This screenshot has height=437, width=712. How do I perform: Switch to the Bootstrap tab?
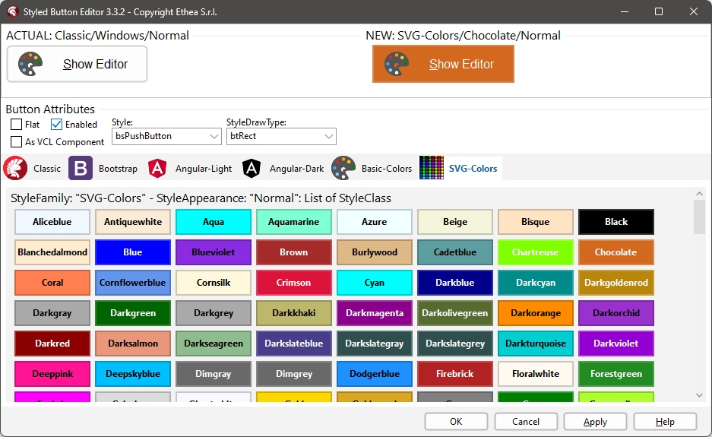pos(117,169)
